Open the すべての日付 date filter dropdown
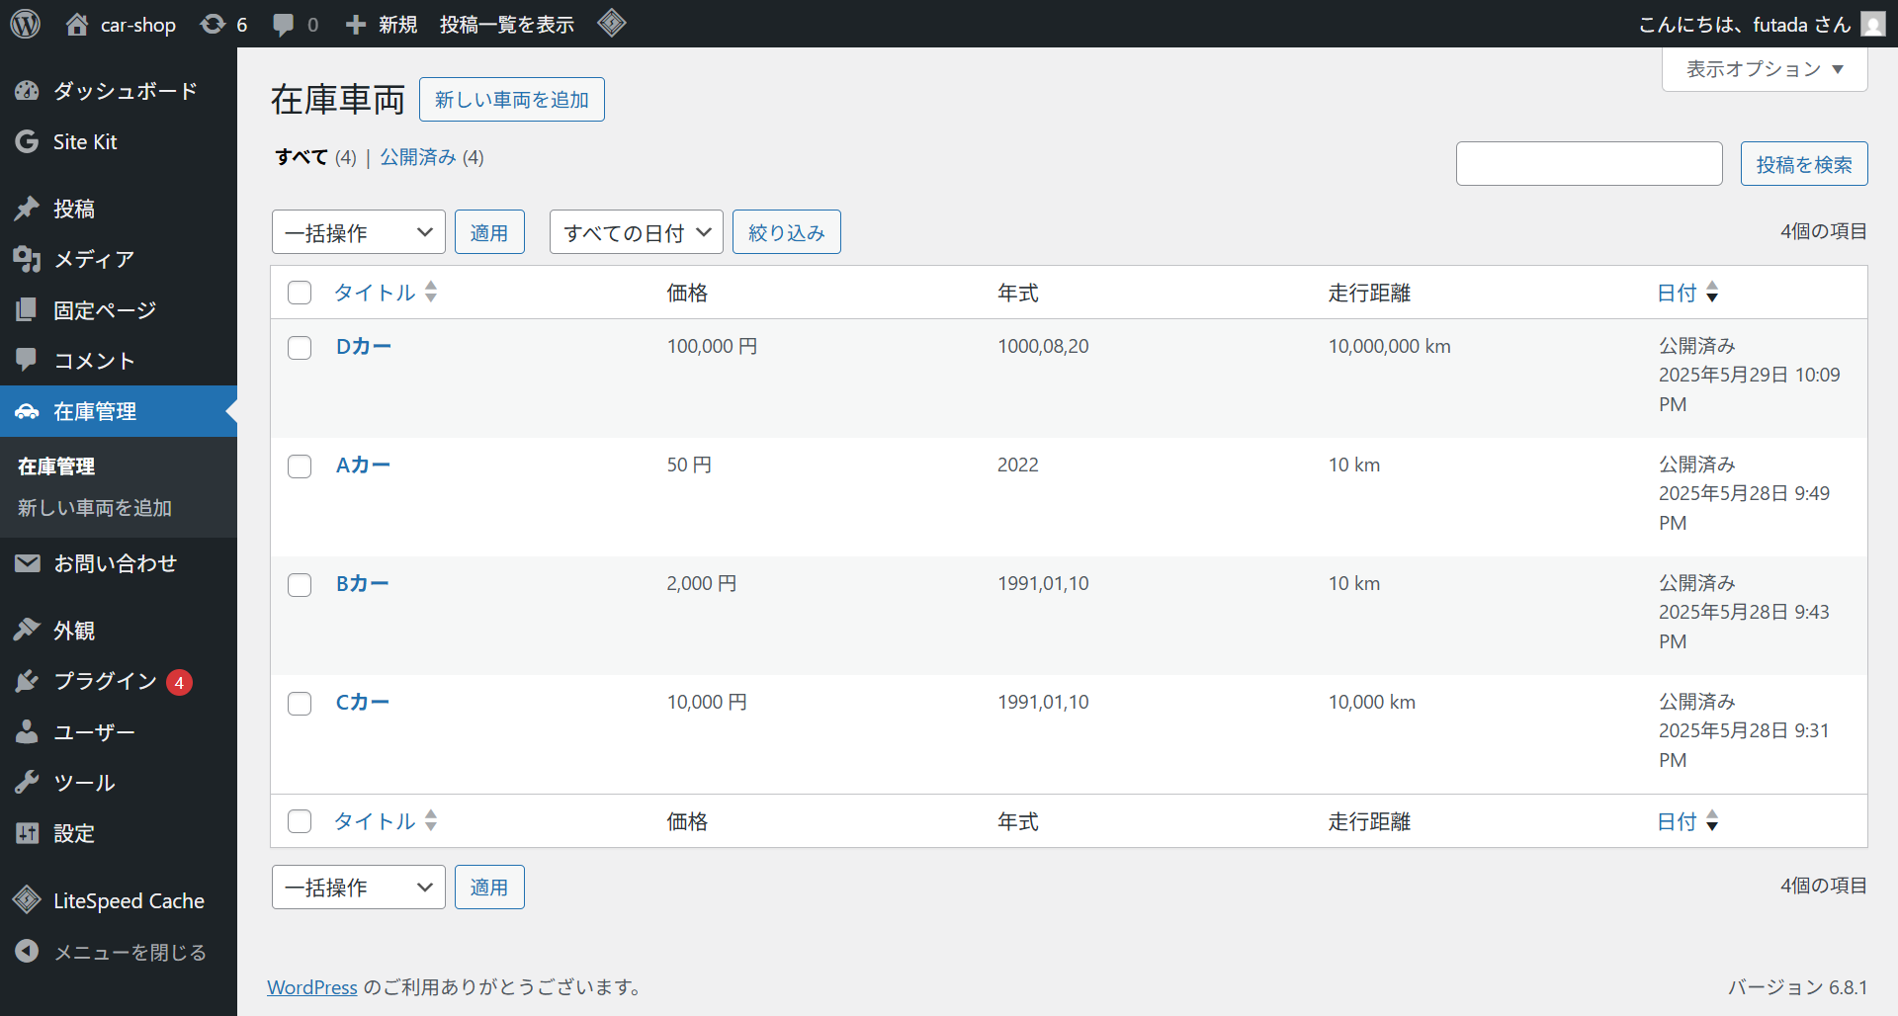 (x=636, y=231)
